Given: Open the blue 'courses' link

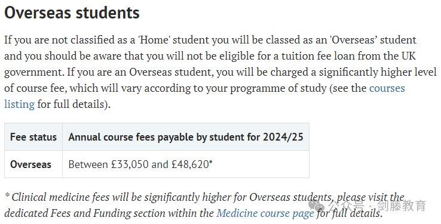Looking at the screenshot, I should 387,88.
